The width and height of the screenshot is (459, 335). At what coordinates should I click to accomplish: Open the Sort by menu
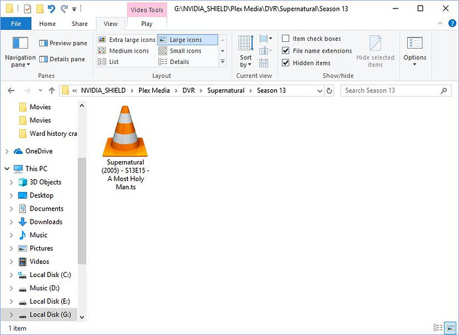[245, 51]
